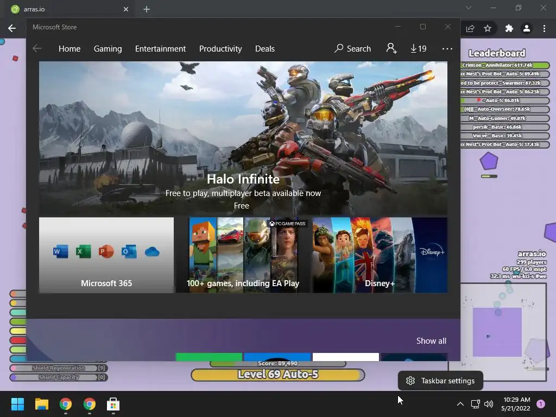This screenshot has height=417, width=556.
Task: Click the arras.io minimap
Action: 497,332
